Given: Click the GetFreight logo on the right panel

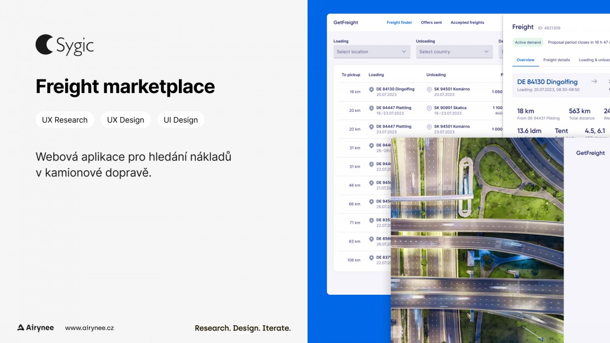Looking at the screenshot, I should coord(590,152).
